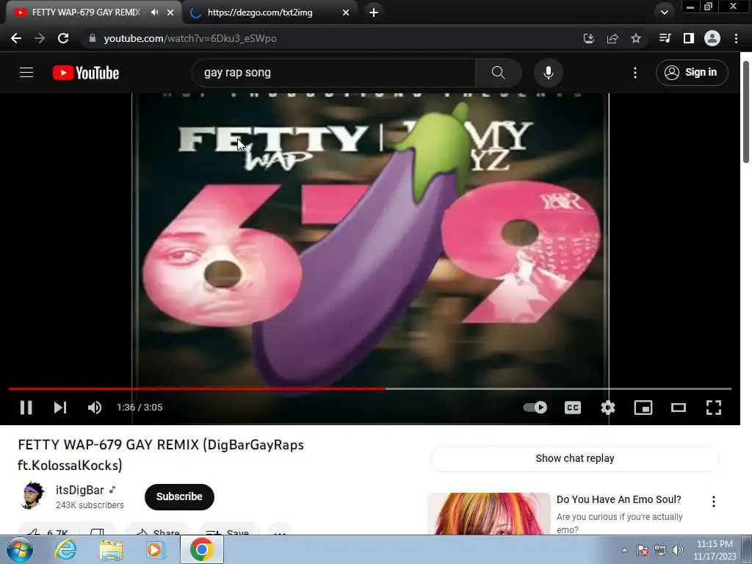Close the FETTY WAP YouTube tab
Image resolution: width=752 pixels, height=564 pixels.
coord(170,12)
